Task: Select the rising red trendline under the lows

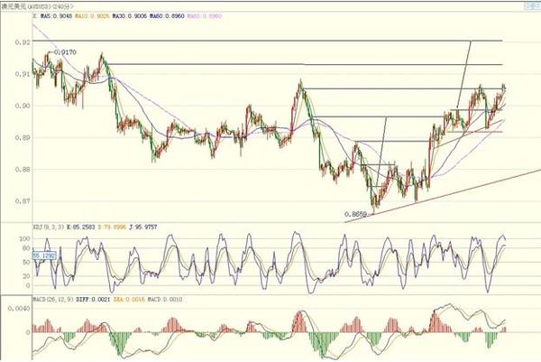Action: [451, 187]
